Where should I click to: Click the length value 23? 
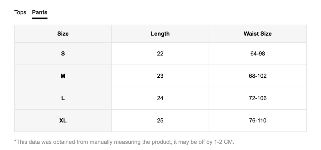click(160, 76)
